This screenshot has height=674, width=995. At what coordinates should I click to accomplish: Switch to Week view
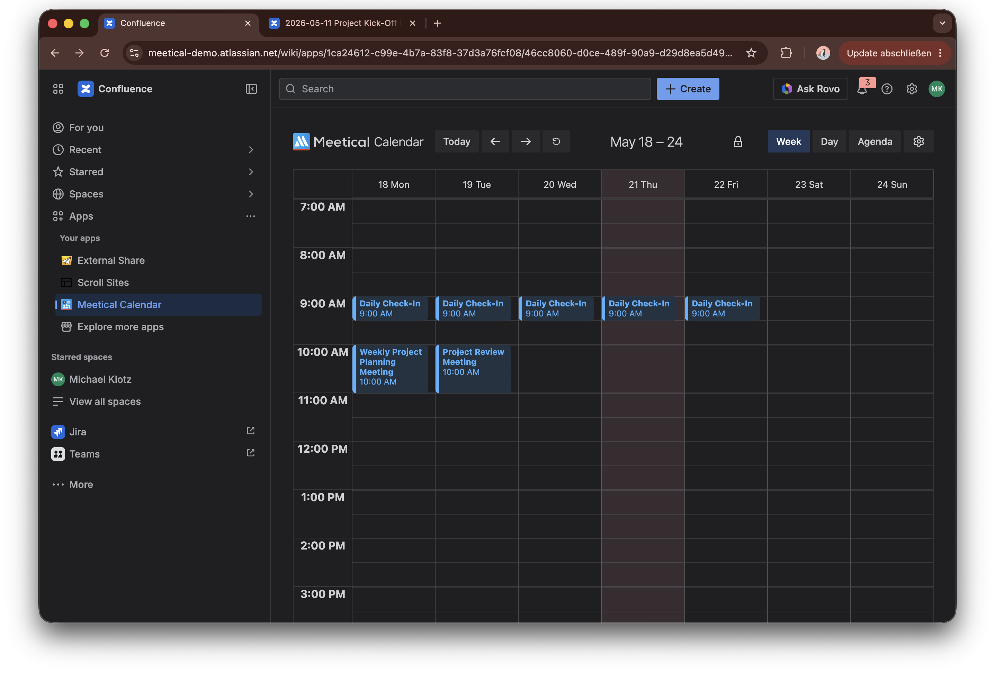(x=788, y=141)
